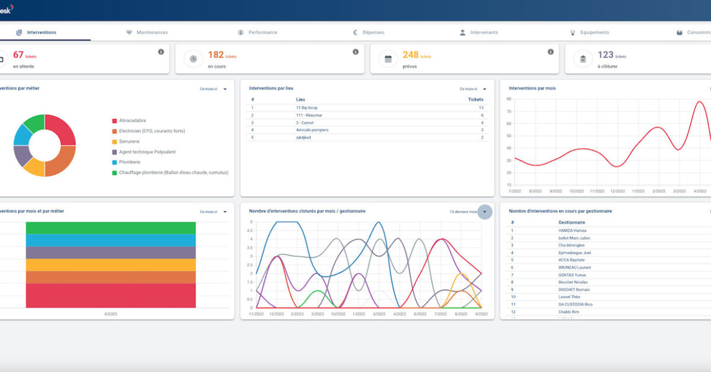Screen dimensions: 711x372
Task: Click the calendar icon beside 248 tickets
Action: pyautogui.click(x=388, y=59)
